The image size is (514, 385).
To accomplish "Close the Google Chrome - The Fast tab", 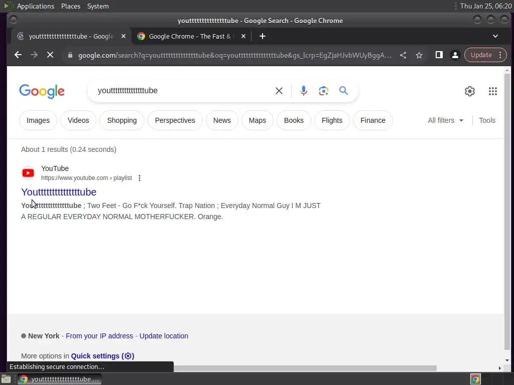I will pyautogui.click(x=243, y=36).
